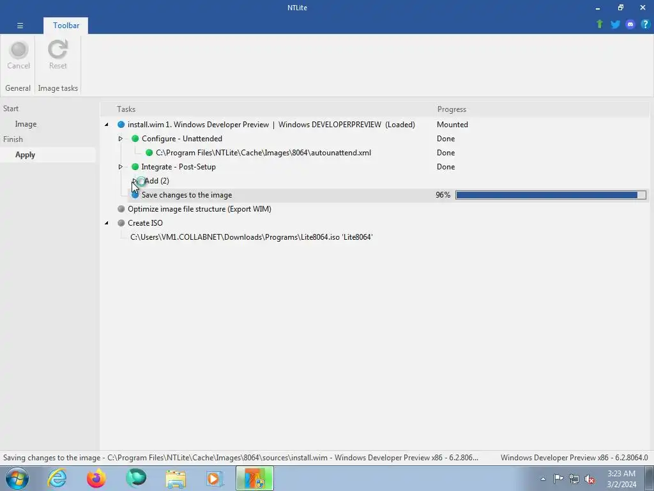Click the Saving changes status bar message
The image size is (654, 491).
(x=241, y=458)
